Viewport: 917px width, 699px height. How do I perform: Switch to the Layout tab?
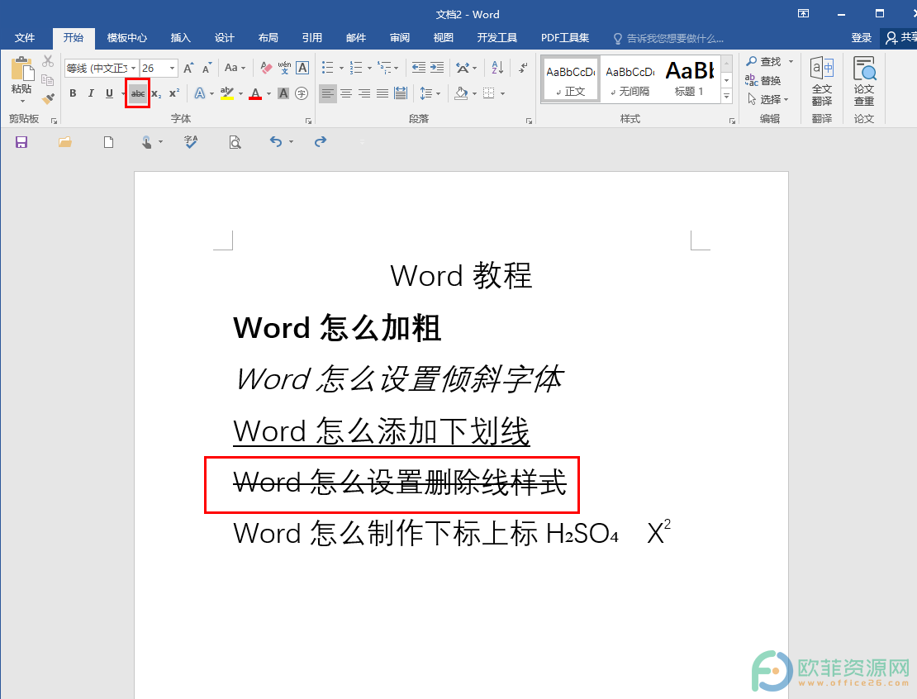pos(268,38)
